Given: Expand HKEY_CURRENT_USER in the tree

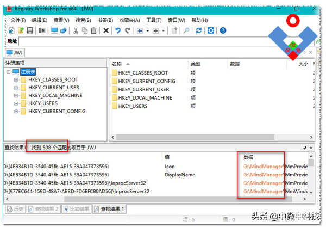Looking at the screenshot, I should pyautogui.click(x=16, y=88).
